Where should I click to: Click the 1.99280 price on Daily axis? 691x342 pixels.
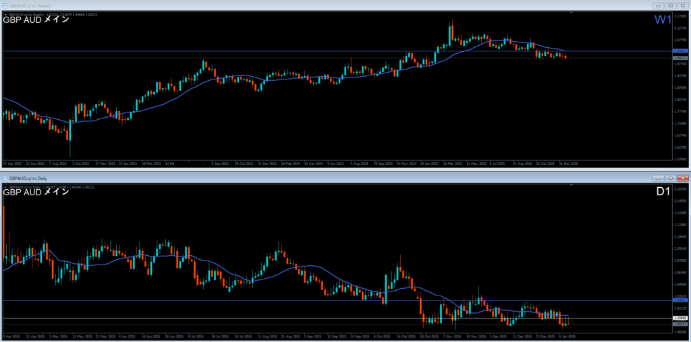pos(680,332)
